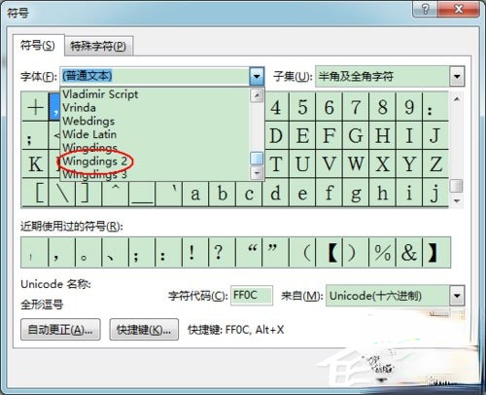
Task: Select digit 8 in symbol grid
Action: [382, 107]
